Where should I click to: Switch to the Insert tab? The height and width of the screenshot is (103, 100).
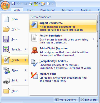click(30, 10)
